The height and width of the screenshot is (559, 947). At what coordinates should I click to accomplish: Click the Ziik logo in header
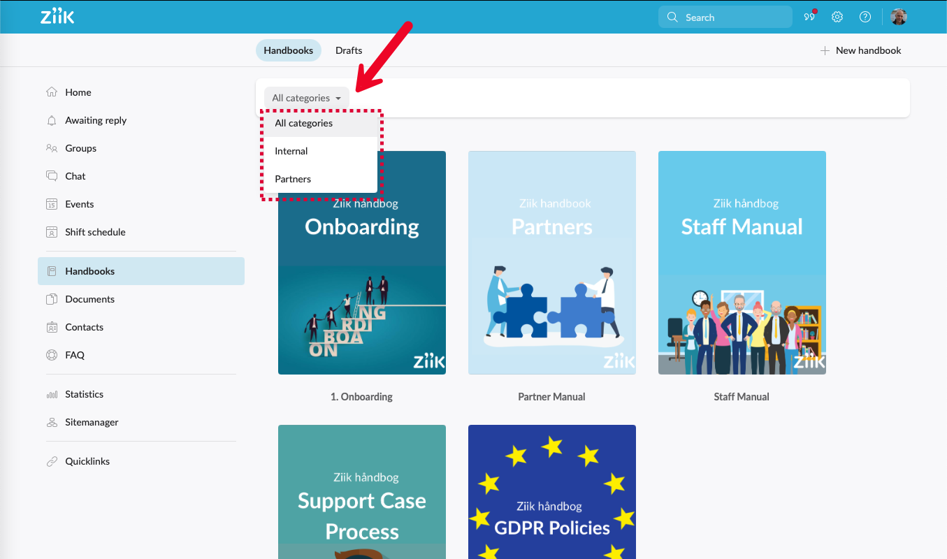(x=57, y=17)
